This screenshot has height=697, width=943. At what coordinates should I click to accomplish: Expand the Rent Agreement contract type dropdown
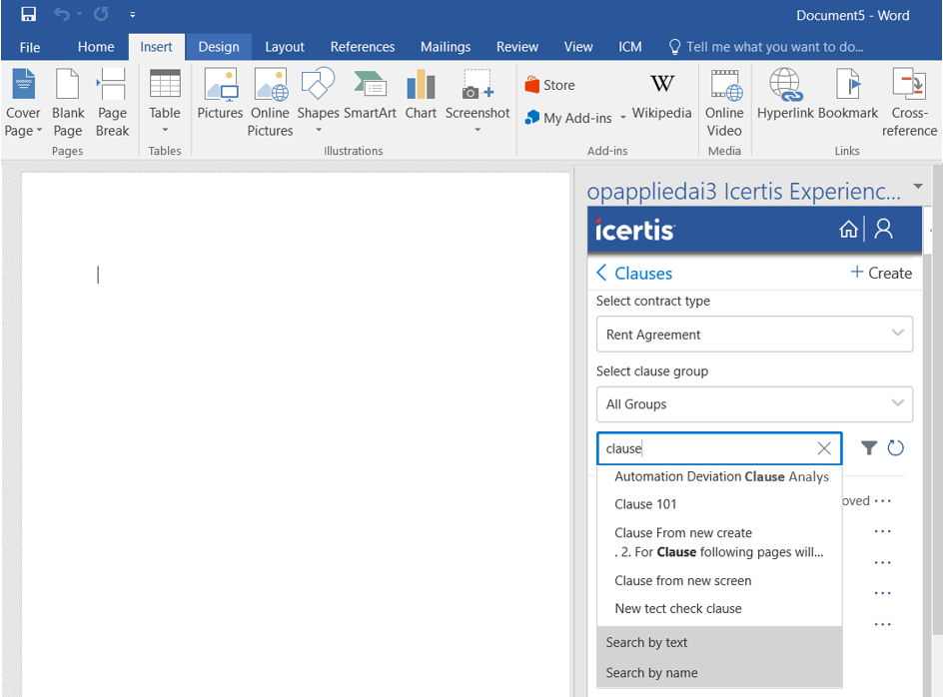(x=896, y=335)
